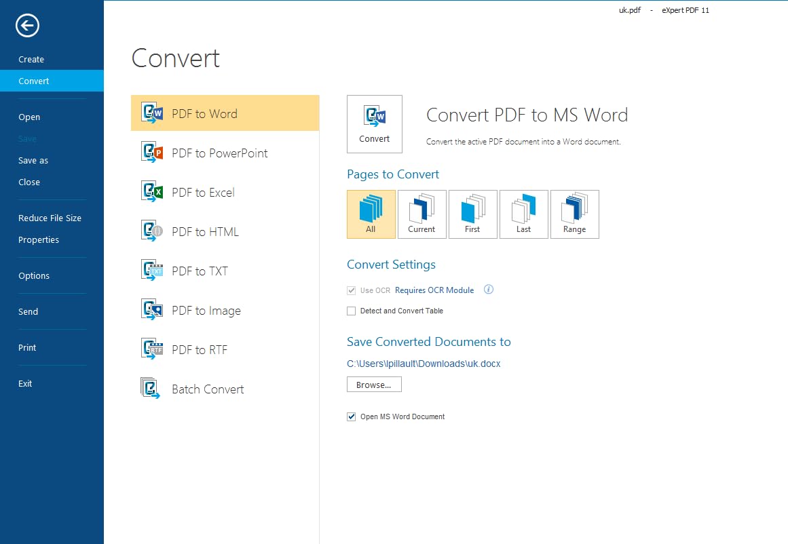Select Last page to convert
Viewport: 788px width, 544px height.
pyautogui.click(x=523, y=214)
